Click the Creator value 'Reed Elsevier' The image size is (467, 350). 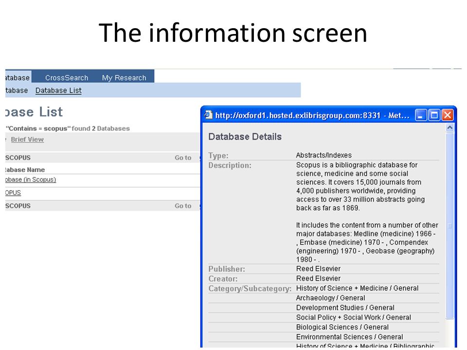(318, 278)
